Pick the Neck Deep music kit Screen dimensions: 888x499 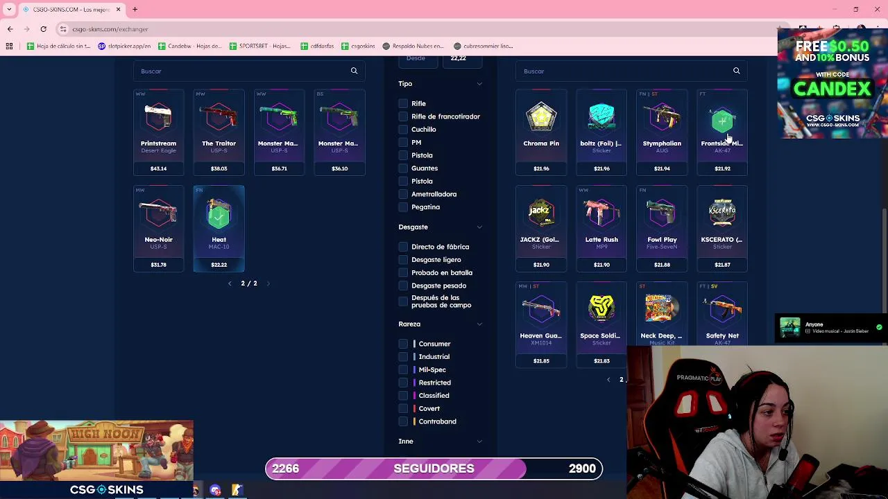pos(662,314)
